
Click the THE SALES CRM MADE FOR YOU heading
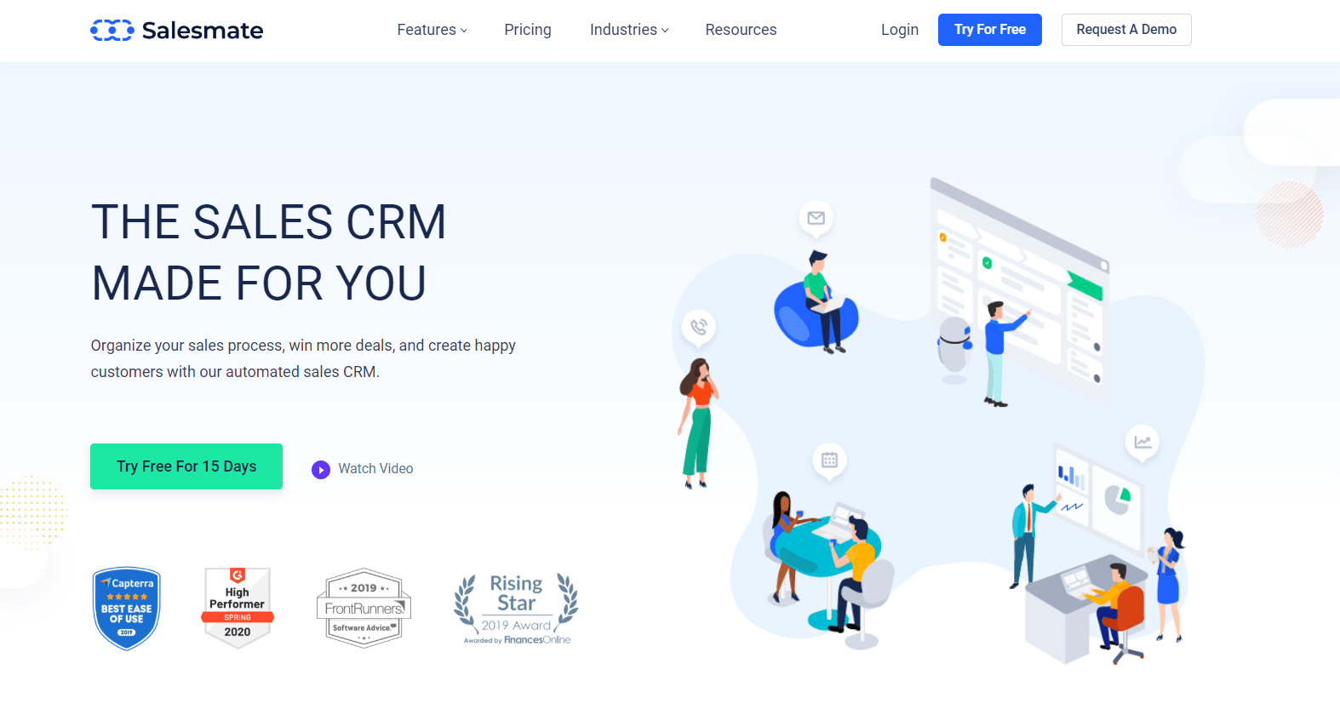[268, 252]
